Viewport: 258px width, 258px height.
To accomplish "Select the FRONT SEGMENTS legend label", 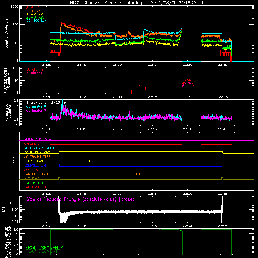I will pos(44,248).
